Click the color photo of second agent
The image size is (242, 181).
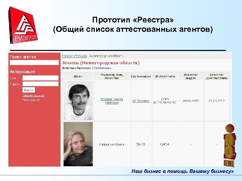pyautogui.click(x=78, y=144)
